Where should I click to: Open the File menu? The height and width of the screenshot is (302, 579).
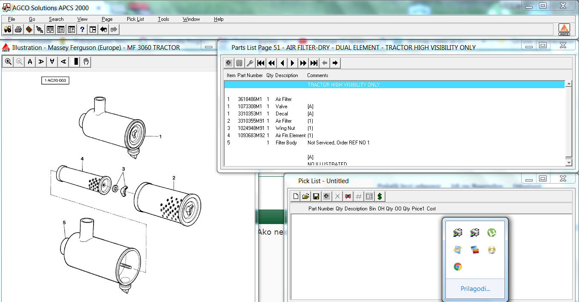pyautogui.click(x=11, y=19)
